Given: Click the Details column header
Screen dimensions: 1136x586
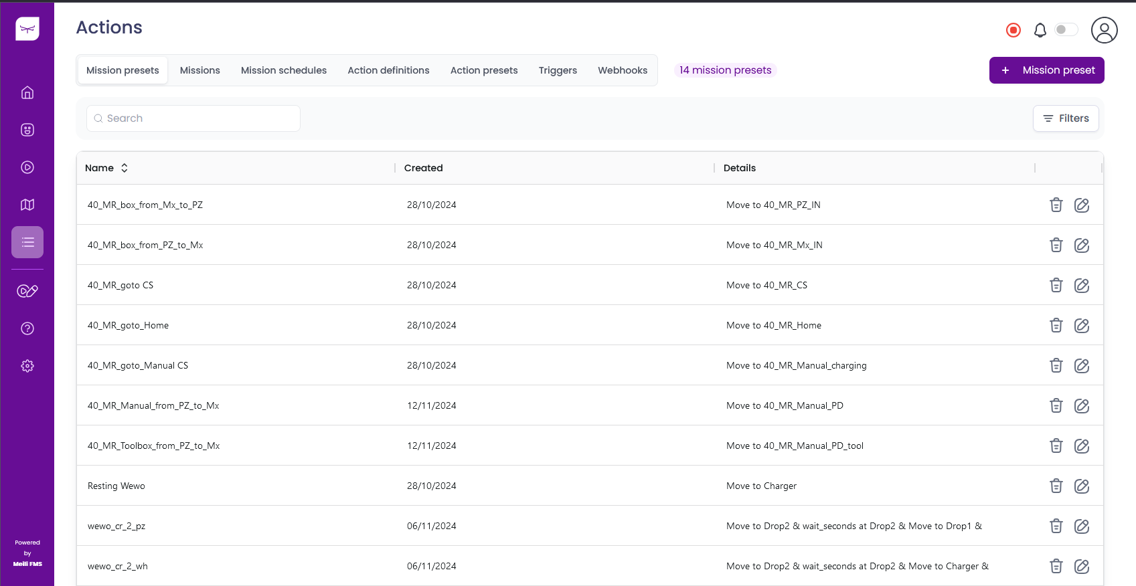Looking at the screenshot, I should point(740,168).
